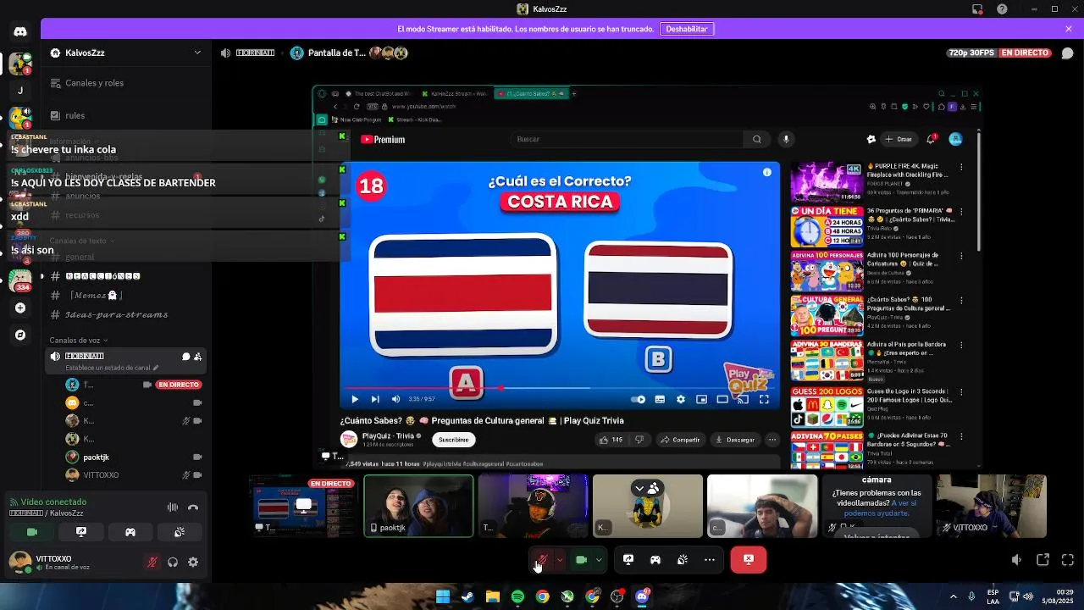
Task: Collapse the Canales de voz category
Action: (79, 341)
